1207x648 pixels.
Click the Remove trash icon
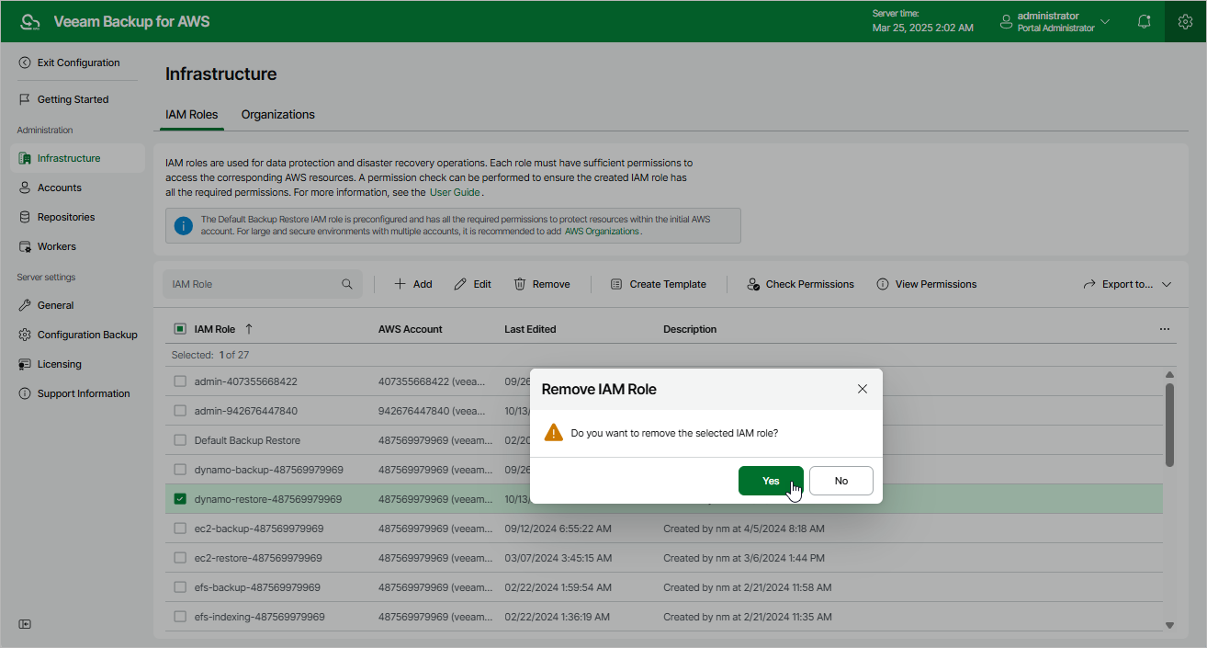520,284
